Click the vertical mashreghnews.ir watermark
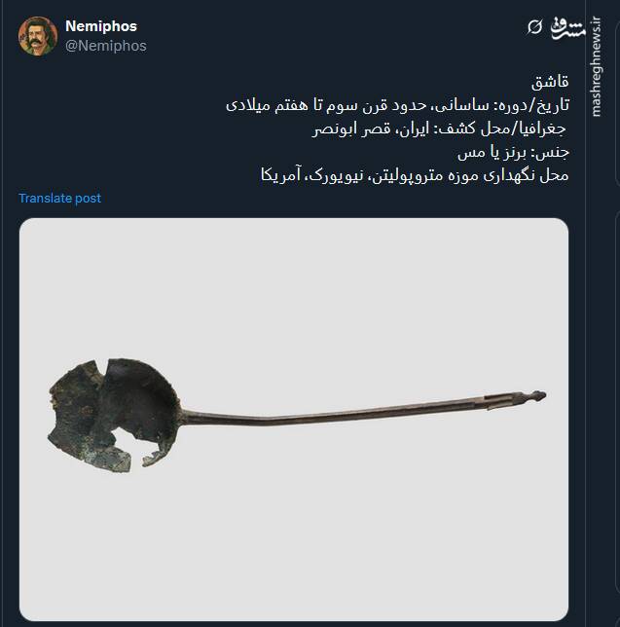The image size is (620, 627). 596,67
